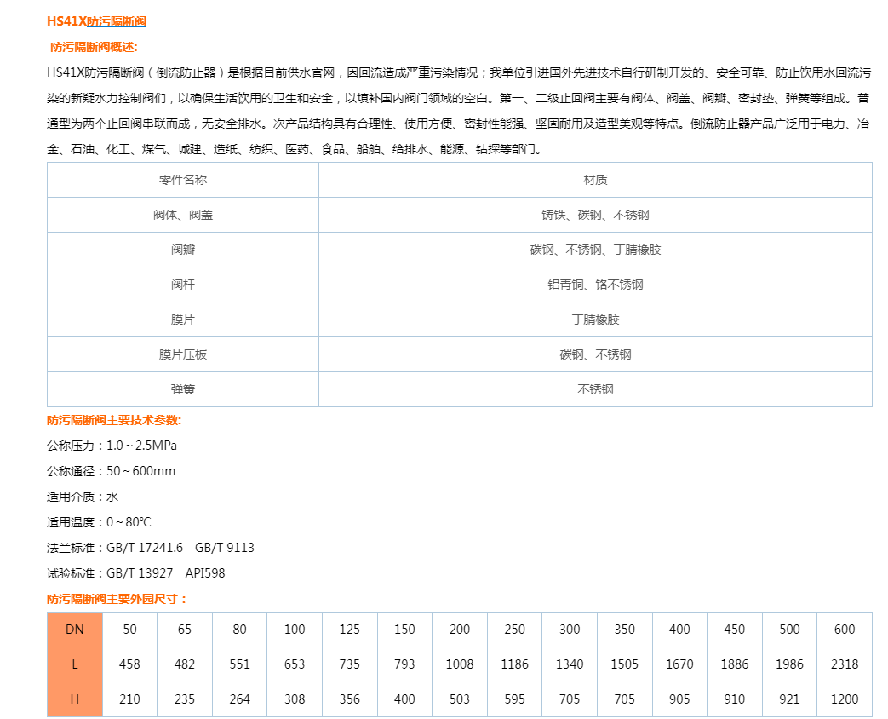The height and width of the screenshot is (719, 888).
Task: Click the 阀瓣 row label cell
Action: [181, 250]
